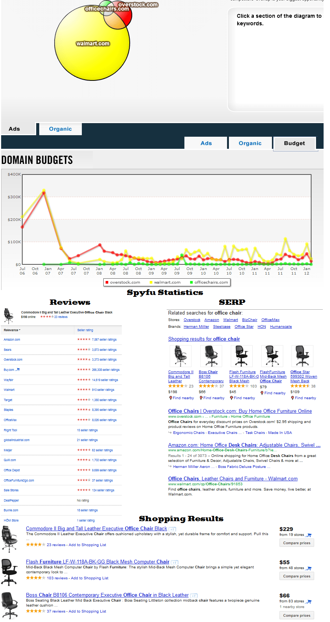The width and height of the screenshot is (330, 622).
Task: Open the '23 reviews' link under Commodore II in Reviews
Action: click(x=61, y=317)
